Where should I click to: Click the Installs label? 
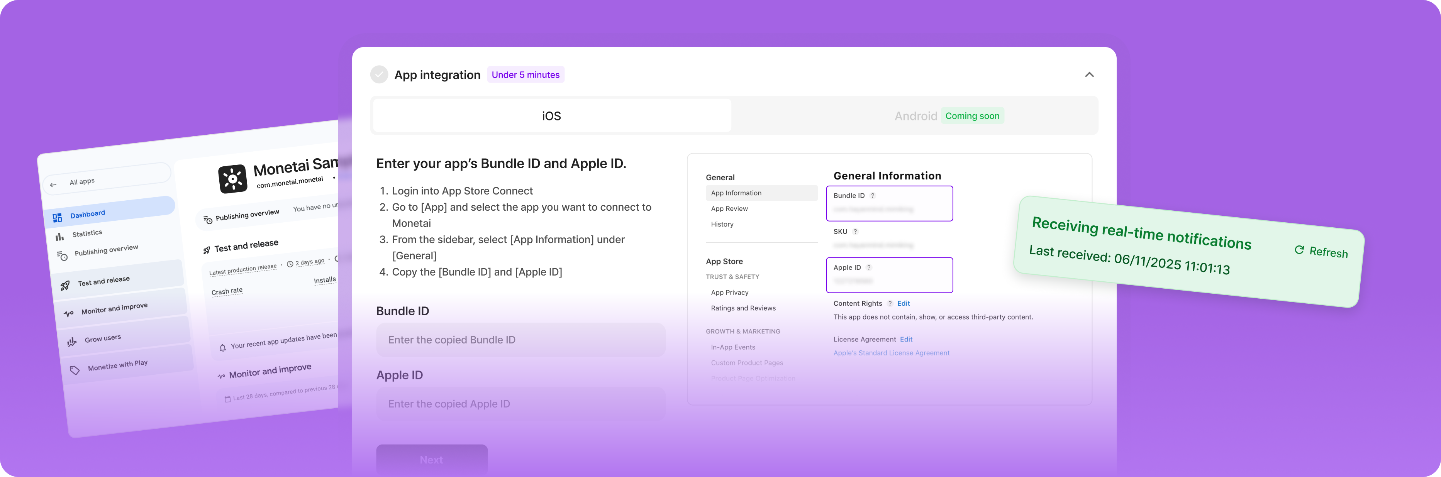325,280
